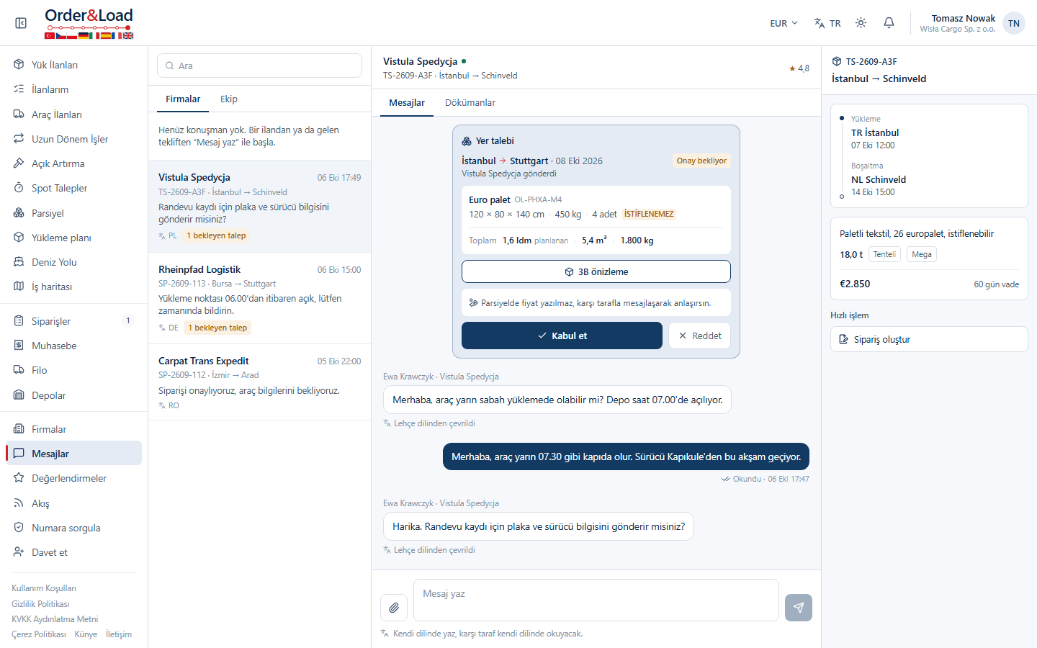
Task: Click the Reddet button
Action: coord(700,336)
